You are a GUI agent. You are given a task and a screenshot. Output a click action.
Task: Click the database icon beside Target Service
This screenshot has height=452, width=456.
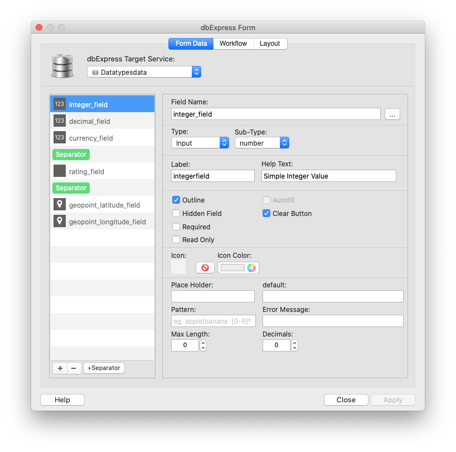click(x=63, y=66)
